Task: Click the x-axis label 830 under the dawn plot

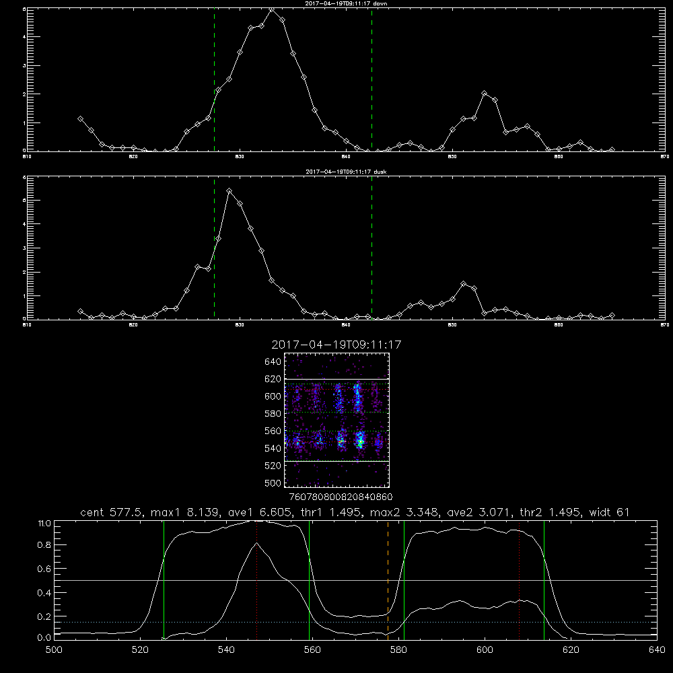Action: [240, 157]
